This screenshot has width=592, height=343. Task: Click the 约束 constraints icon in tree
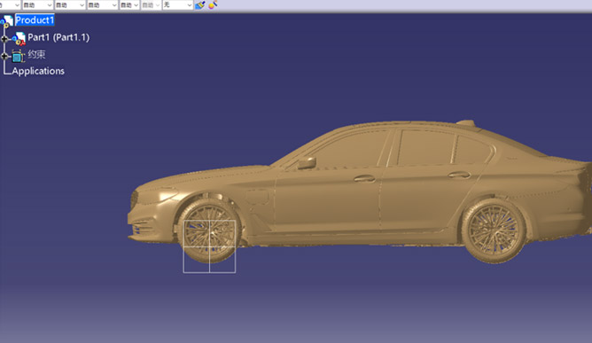(x=18, y=56)
